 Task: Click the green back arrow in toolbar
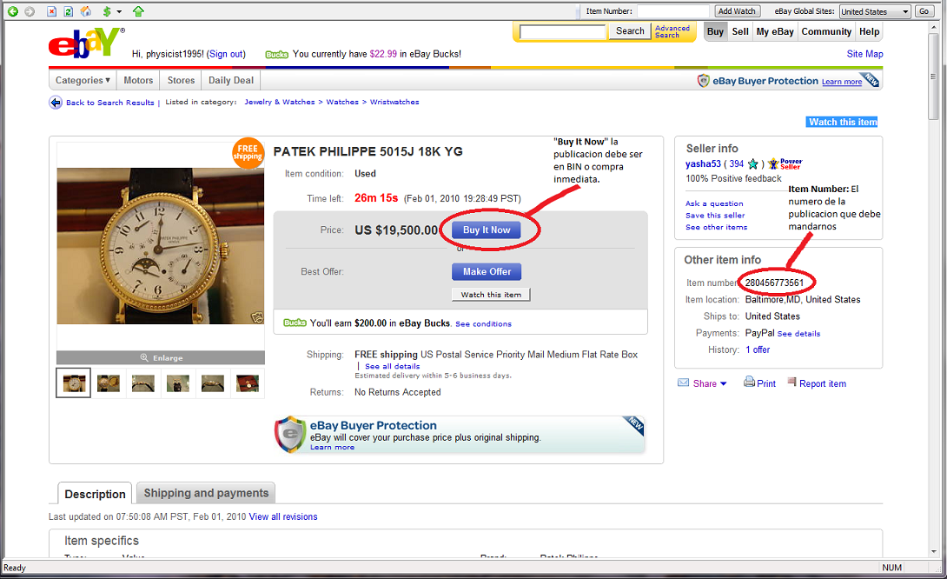pos(13,11)
